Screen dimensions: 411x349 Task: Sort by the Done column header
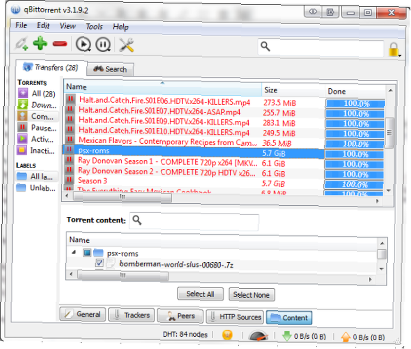(355, 92)
